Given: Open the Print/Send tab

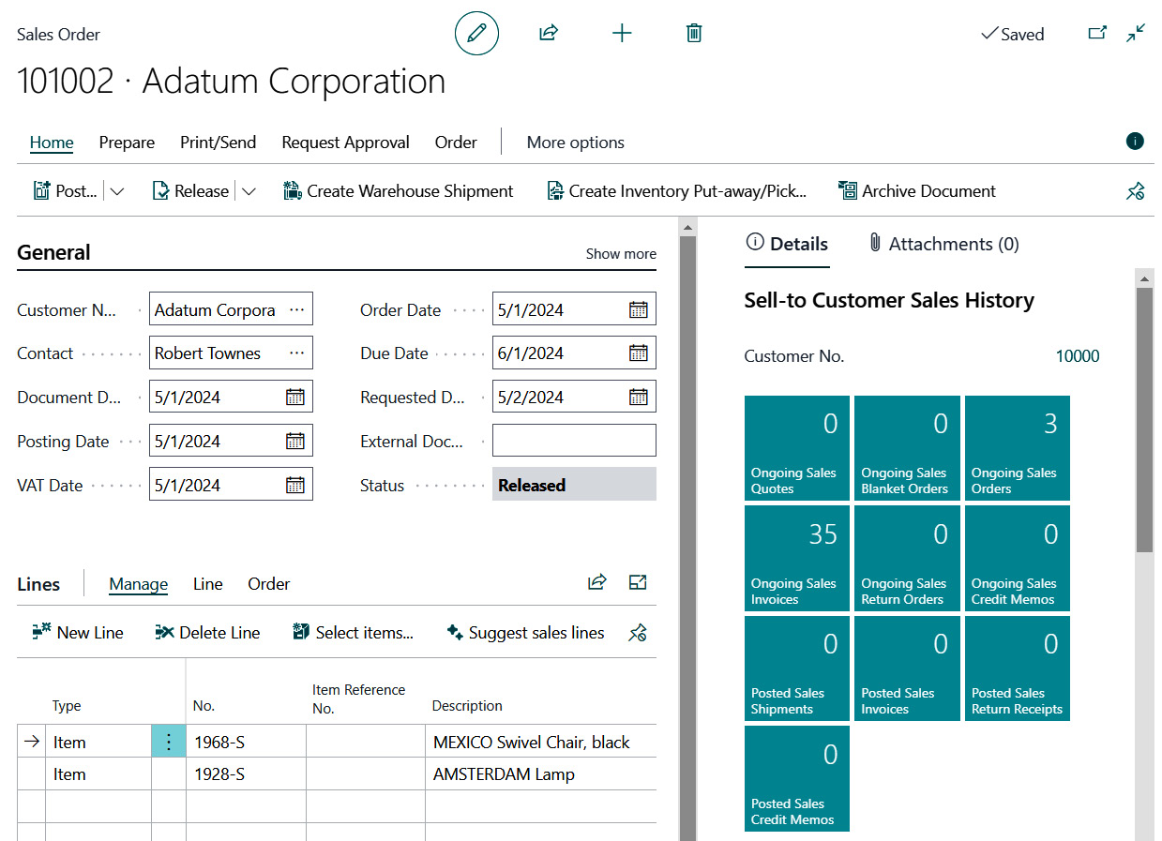Looking at the screenshot, I should 218,143.
